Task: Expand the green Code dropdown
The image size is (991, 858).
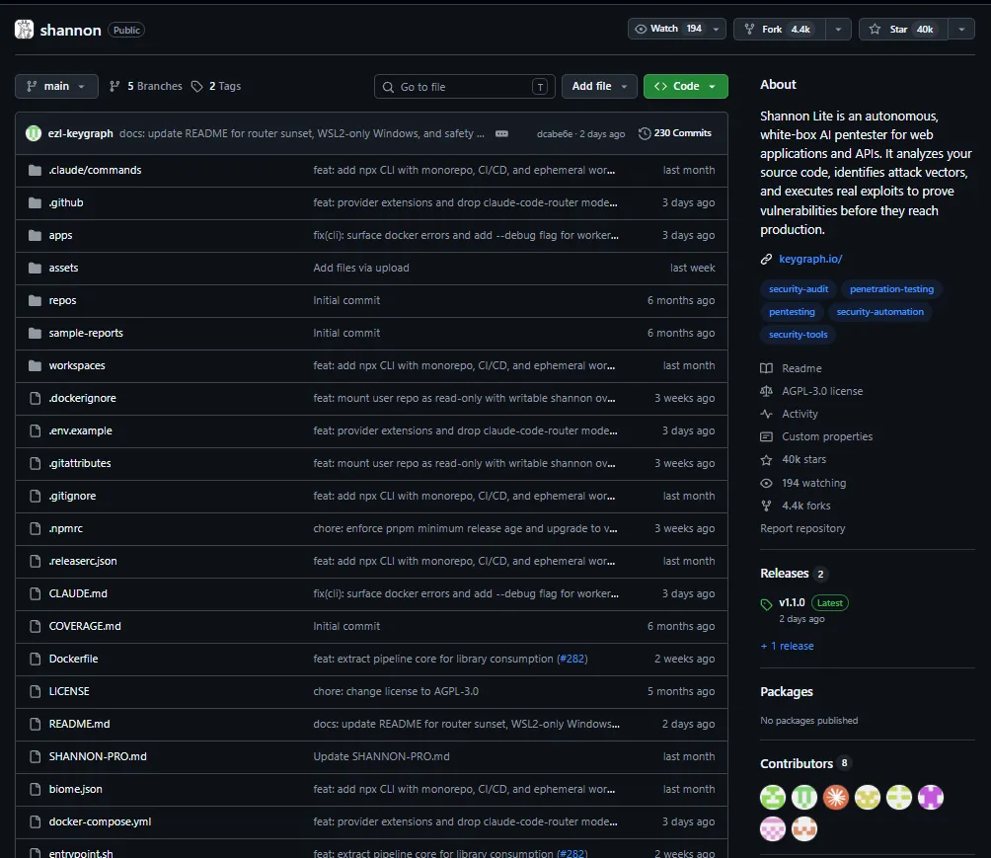Action: click(685, 87)
